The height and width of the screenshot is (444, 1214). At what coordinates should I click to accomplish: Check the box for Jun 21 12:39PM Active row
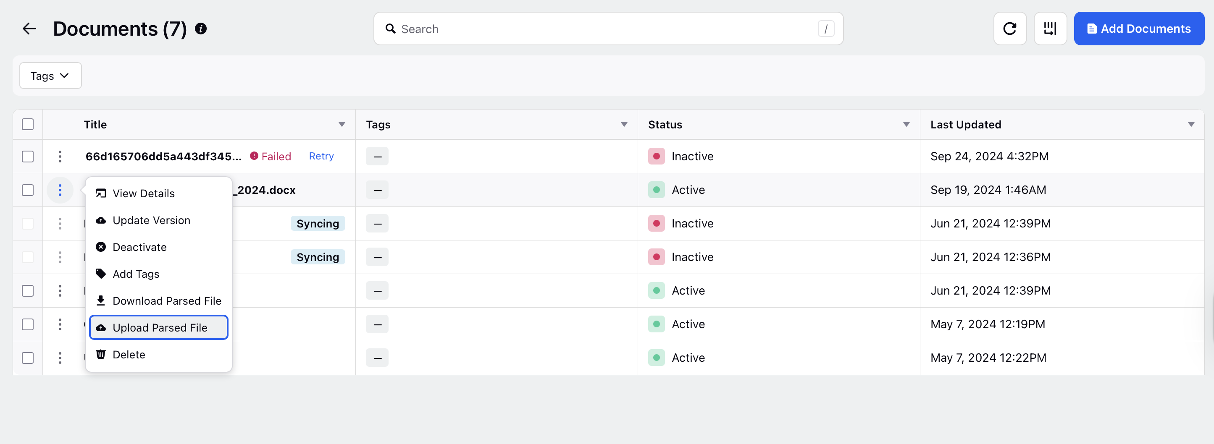point(28,291)
